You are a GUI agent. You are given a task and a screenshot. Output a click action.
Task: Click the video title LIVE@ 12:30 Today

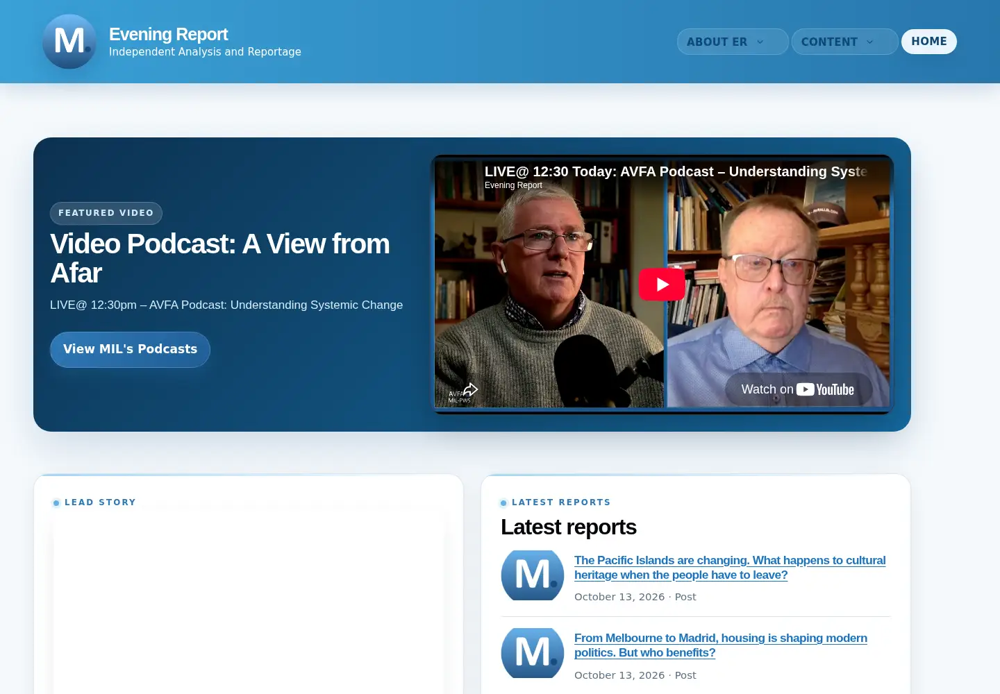(x=676, y=171)
